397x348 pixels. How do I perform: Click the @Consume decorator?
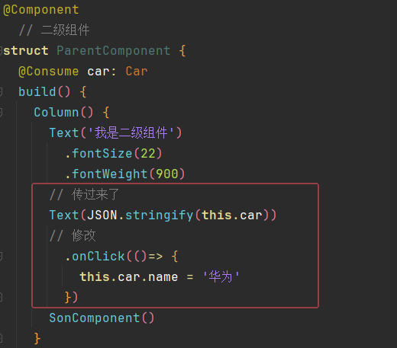tap(48, 72)
